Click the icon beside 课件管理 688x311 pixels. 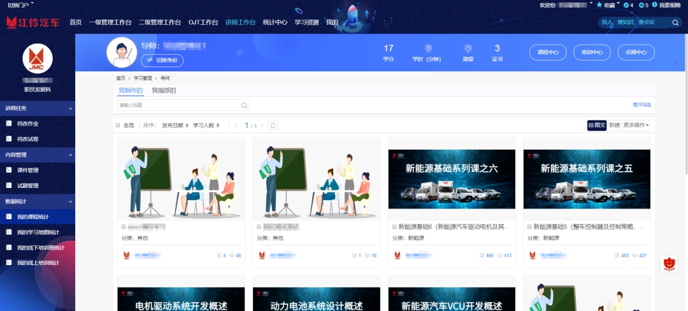click(x=9, y=170)
